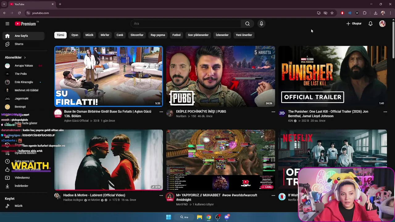Open more options for The Punisher video

tap(385, 112)
